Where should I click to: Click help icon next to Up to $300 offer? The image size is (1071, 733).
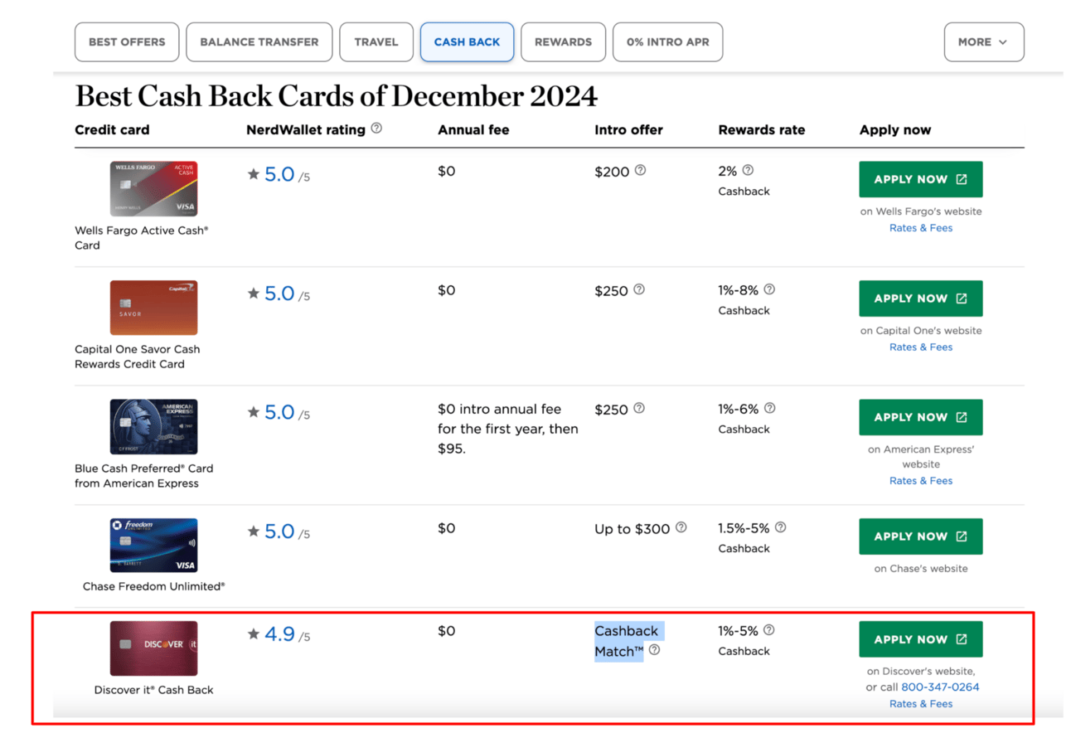pyautogui.click(x=681, y=527)
